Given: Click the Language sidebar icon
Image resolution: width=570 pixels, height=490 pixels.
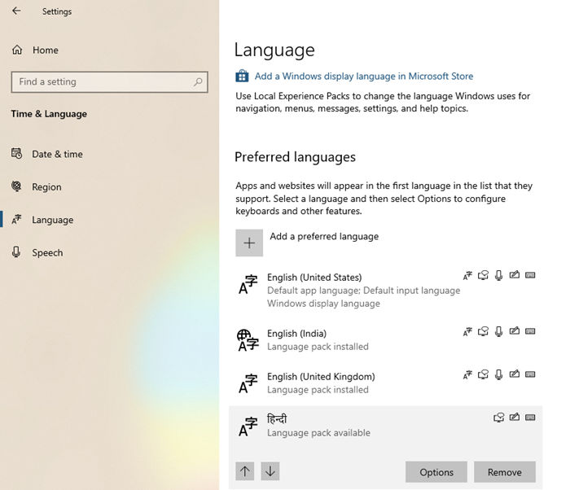Looking at the screenshot, I should (x=17, y=220).
